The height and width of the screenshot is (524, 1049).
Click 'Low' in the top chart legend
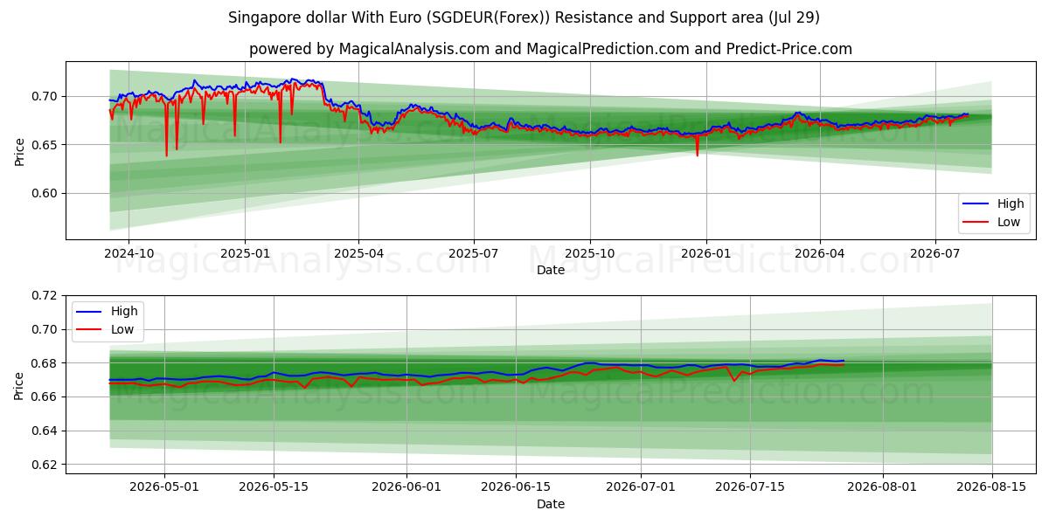[x=1010, y=222]
